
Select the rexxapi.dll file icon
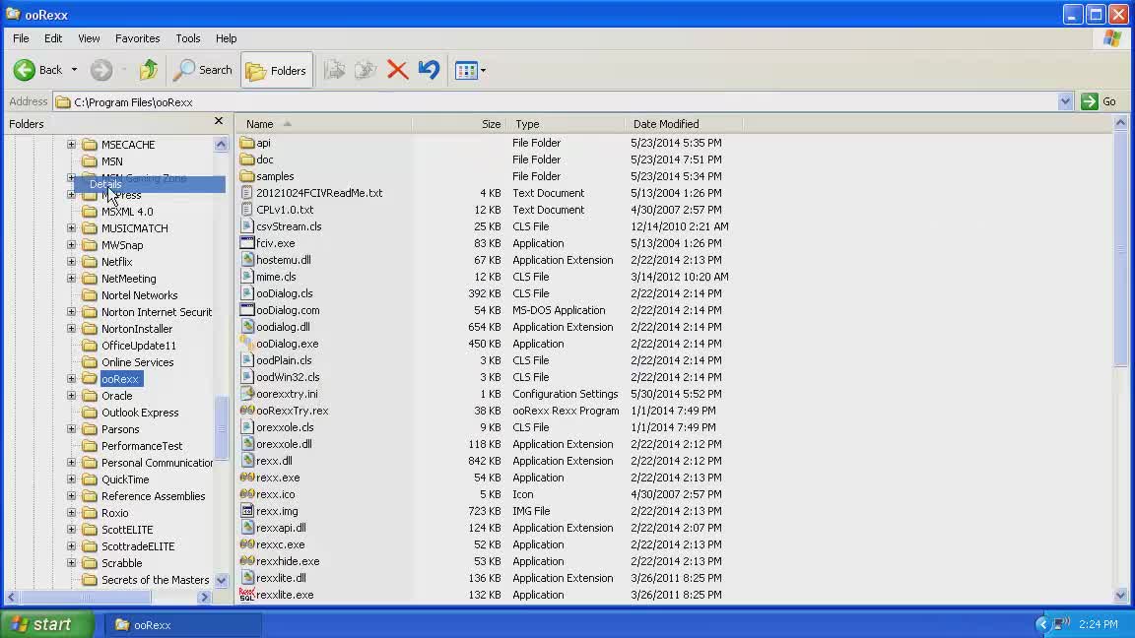tap(247, 528)
